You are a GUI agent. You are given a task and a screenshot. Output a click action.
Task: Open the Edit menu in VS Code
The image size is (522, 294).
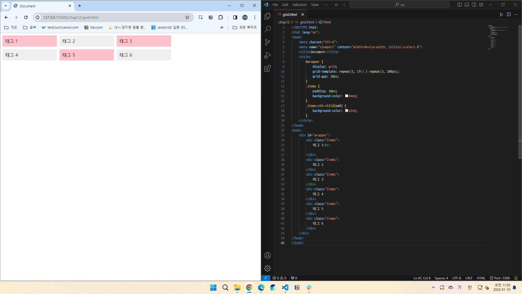point(285,5)
